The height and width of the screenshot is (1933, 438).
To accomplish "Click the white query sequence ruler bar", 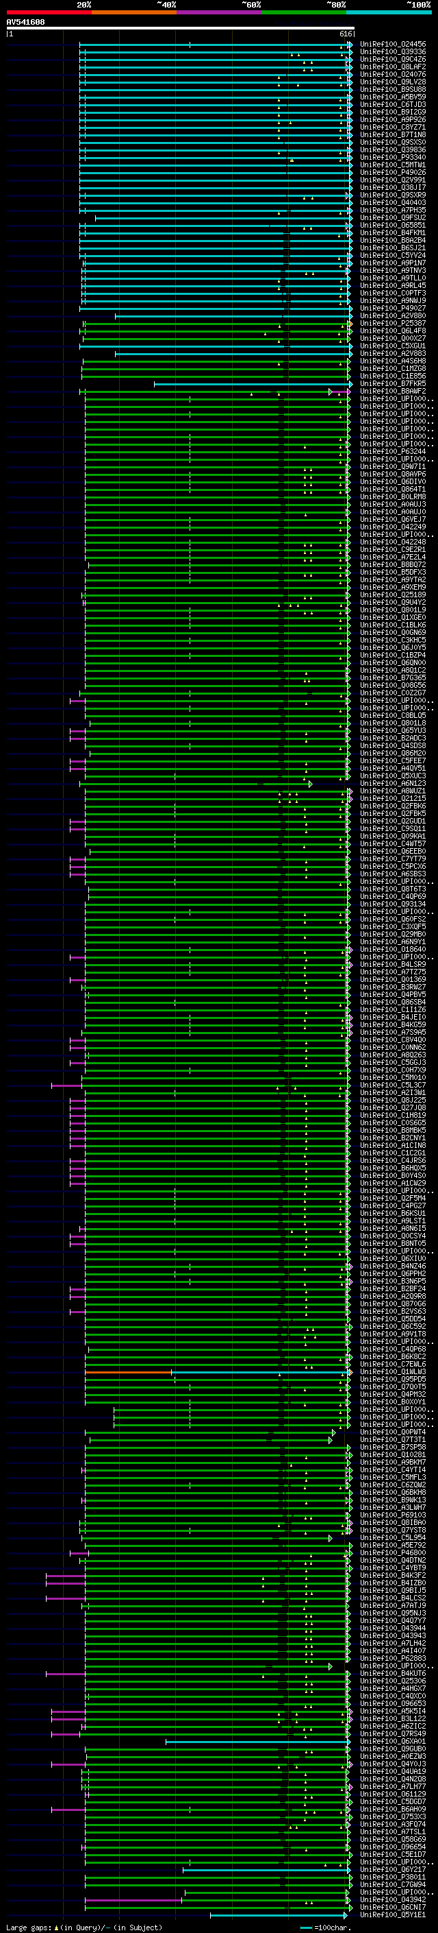I will click(x=181, y=29).
